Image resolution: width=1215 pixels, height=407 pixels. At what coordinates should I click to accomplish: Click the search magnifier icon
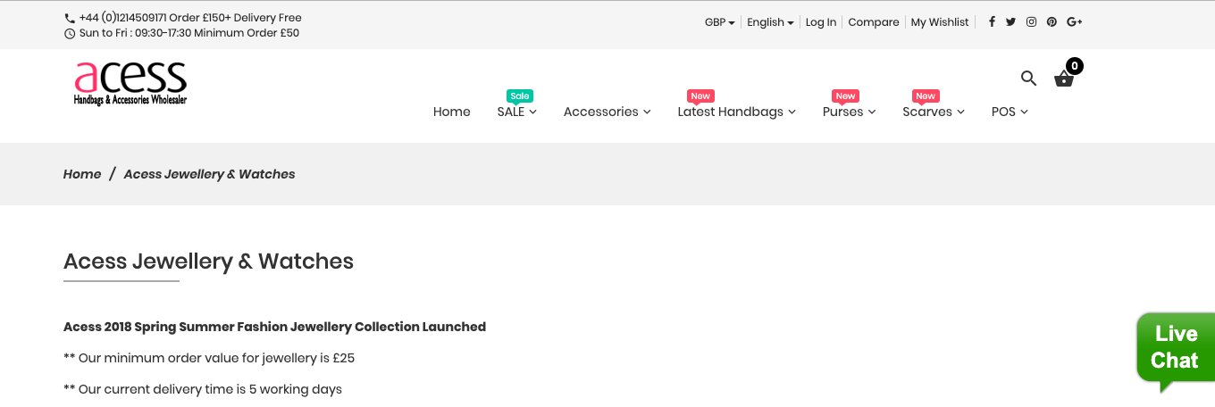click(x=1028, y=79)
